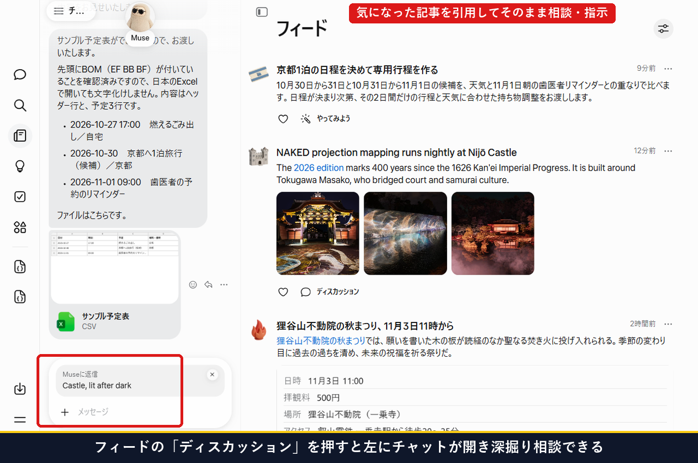
Task: View the castle gate projection thumbnail
Action: click(x=318, y=233)
